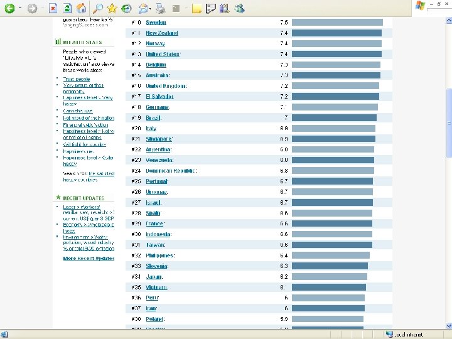Viewport: 452px width, 339px height.
Task: Expand the Back button history dropdown
Action: pos(20,8)
